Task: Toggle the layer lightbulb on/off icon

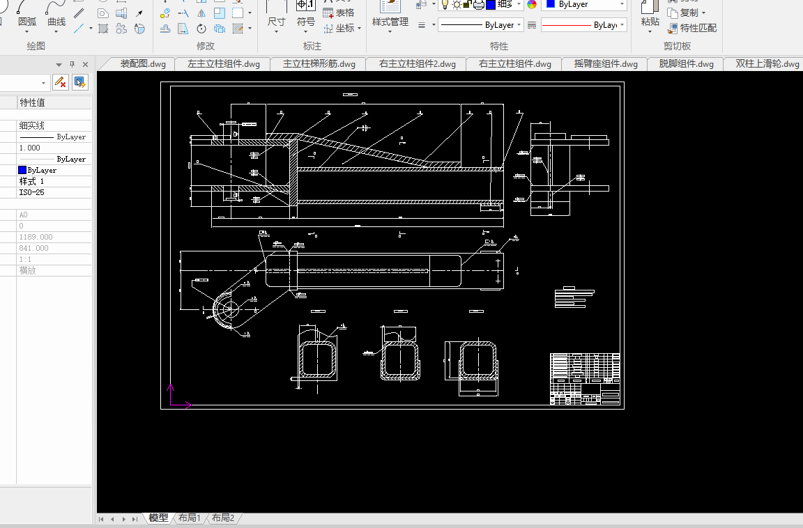Action: (x=445, y=4)
